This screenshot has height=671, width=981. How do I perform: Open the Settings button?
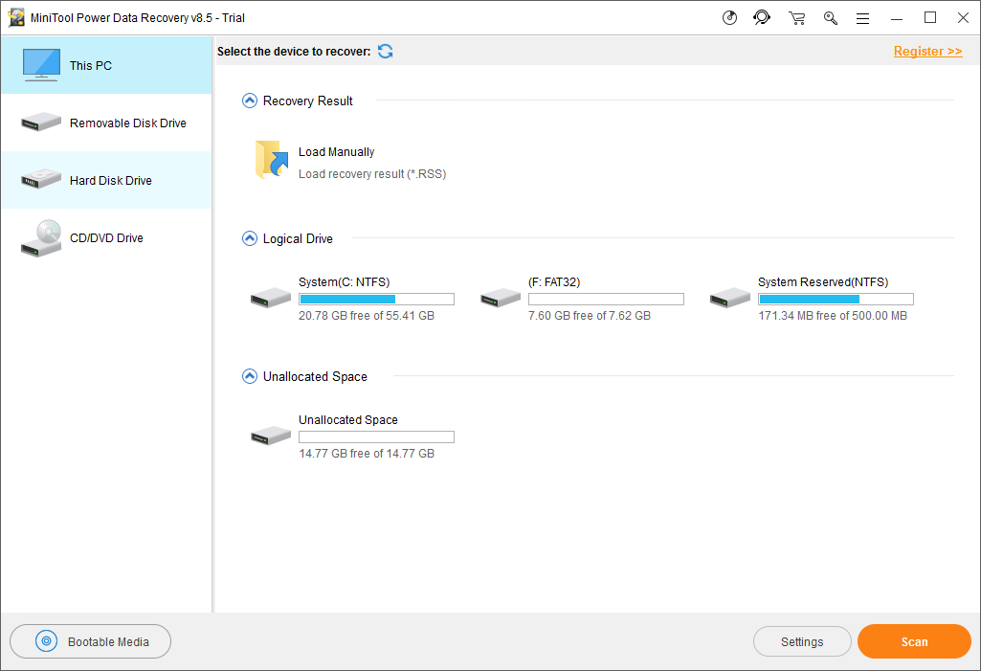tap(802, 641)
